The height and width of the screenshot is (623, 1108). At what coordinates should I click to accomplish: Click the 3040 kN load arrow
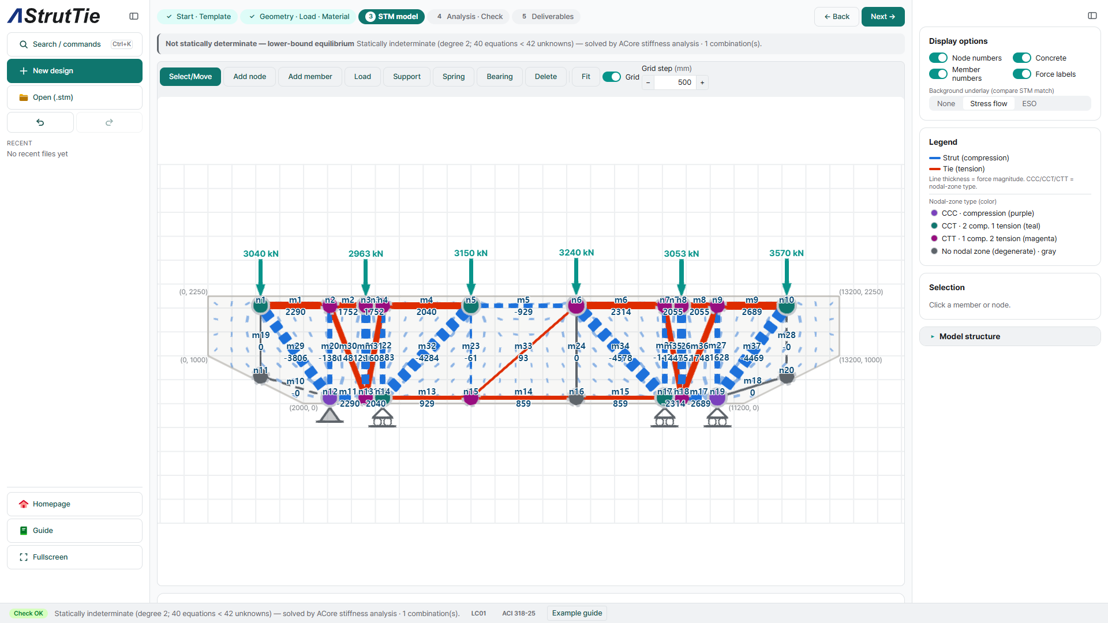tap(260, 277)
